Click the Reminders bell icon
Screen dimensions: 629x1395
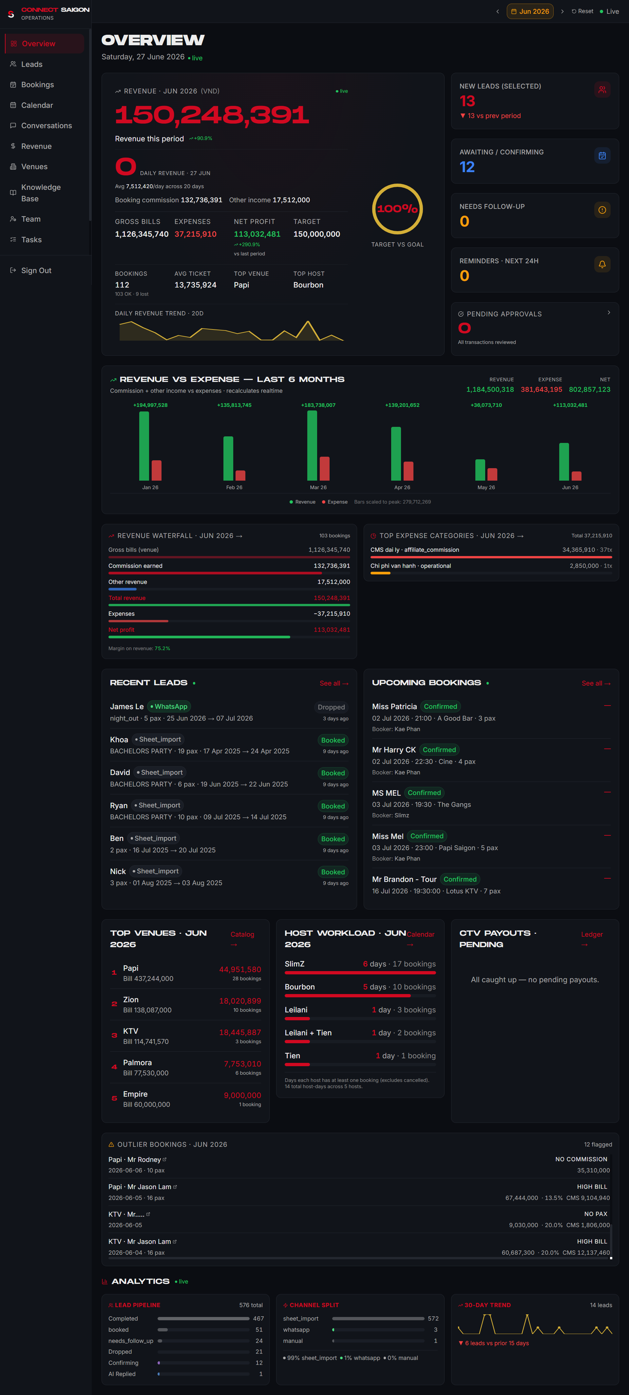[602, 264]
